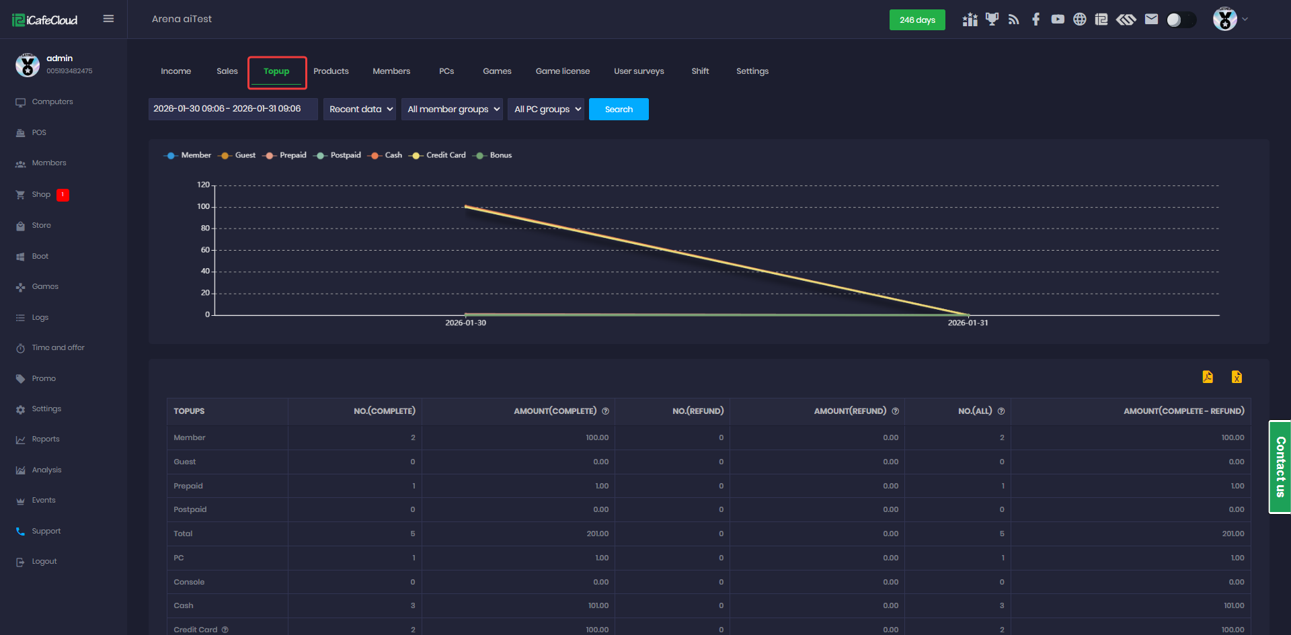Toggle Member series in chart legend
Image resolution: width=1291 pixels, height=635 pixels.
[188, 155]
